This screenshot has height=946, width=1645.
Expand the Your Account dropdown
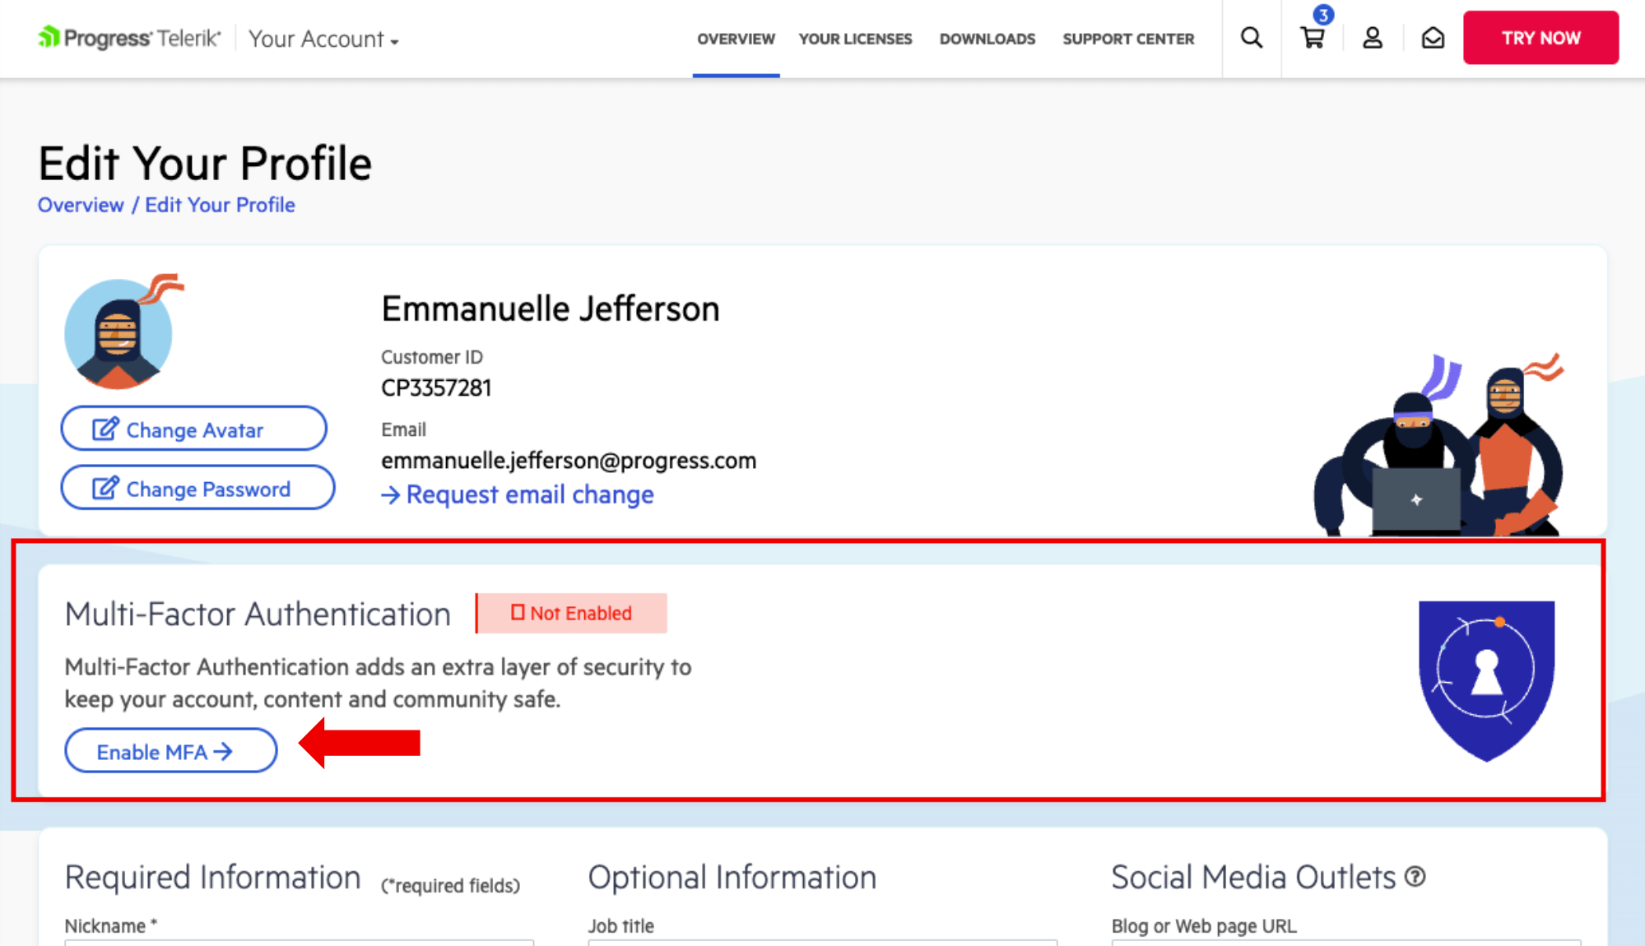pyautogui.click(x=323, y=39)
